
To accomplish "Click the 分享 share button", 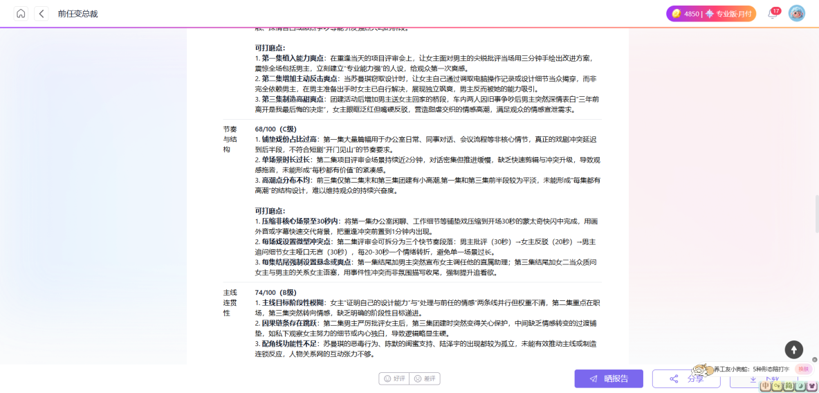I will 686,379.
